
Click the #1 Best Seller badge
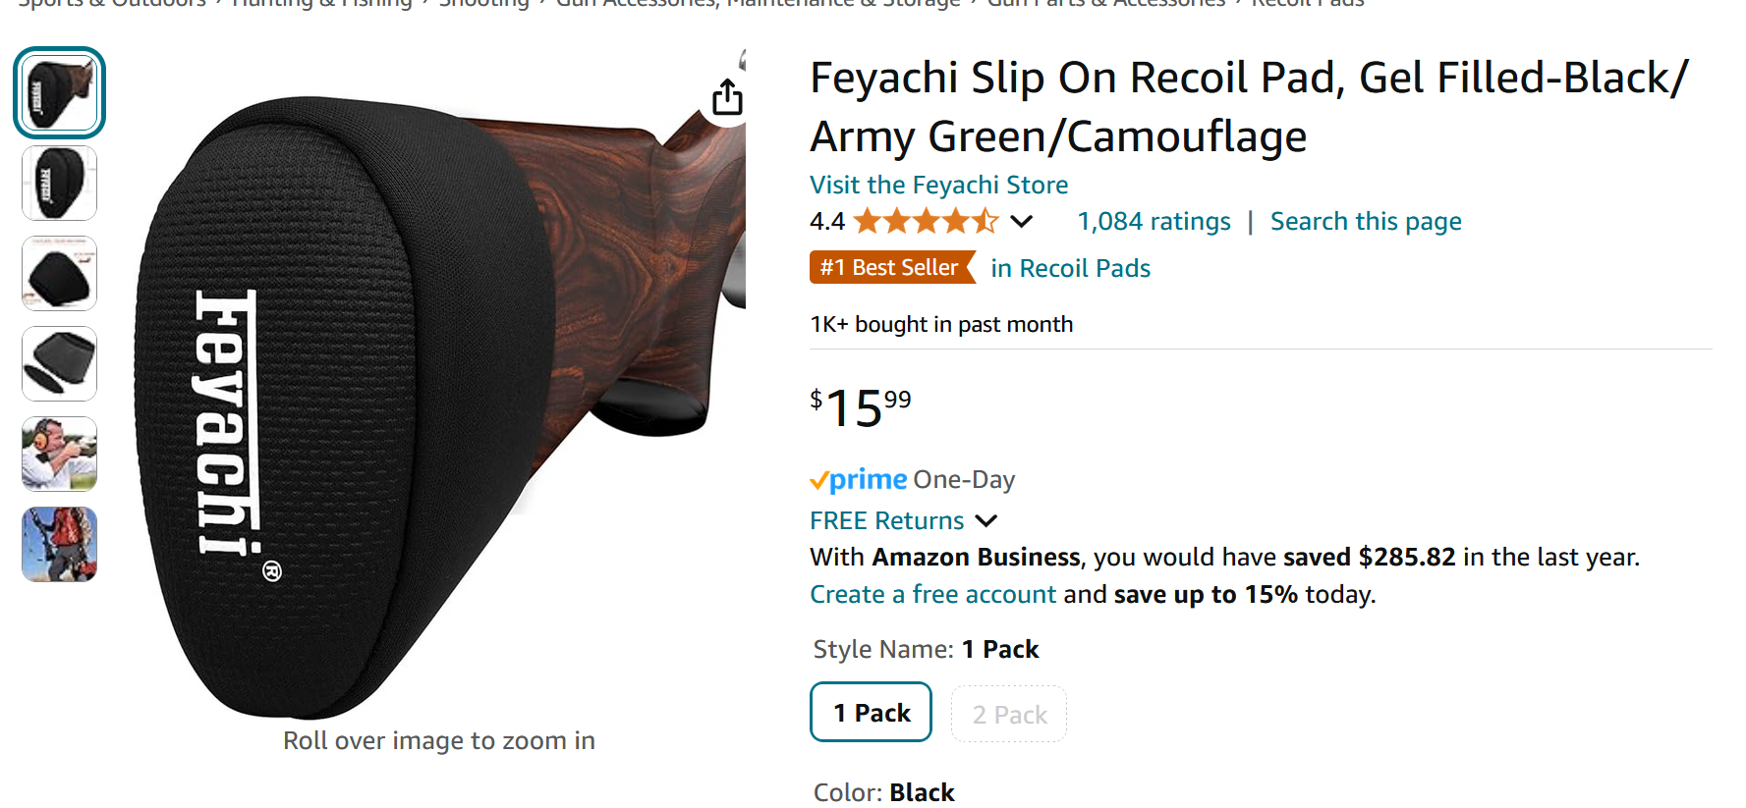(892, 267)
